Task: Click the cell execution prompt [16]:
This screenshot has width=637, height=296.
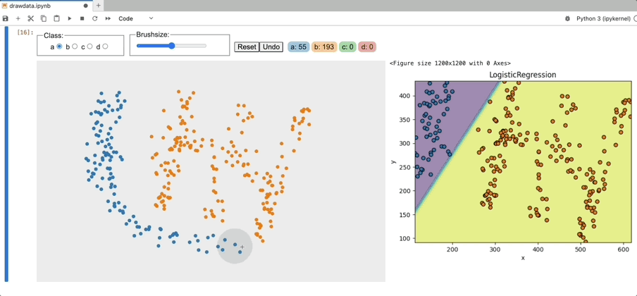Action: click(25, 32)
